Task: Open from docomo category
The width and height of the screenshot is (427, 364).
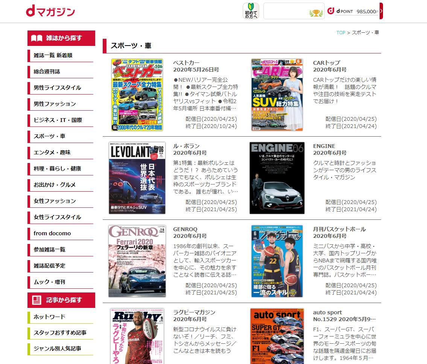Action: [61, 233]
